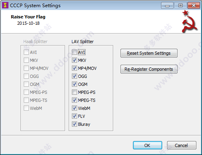202x155 pixels.
Task: Click the Raise Your Flag heading
Action: point(28,17)
